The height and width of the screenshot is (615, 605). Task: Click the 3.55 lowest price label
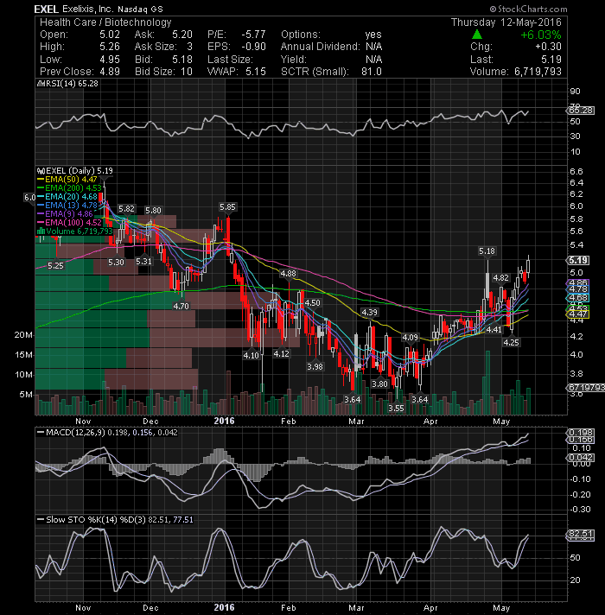pos(396,409)
